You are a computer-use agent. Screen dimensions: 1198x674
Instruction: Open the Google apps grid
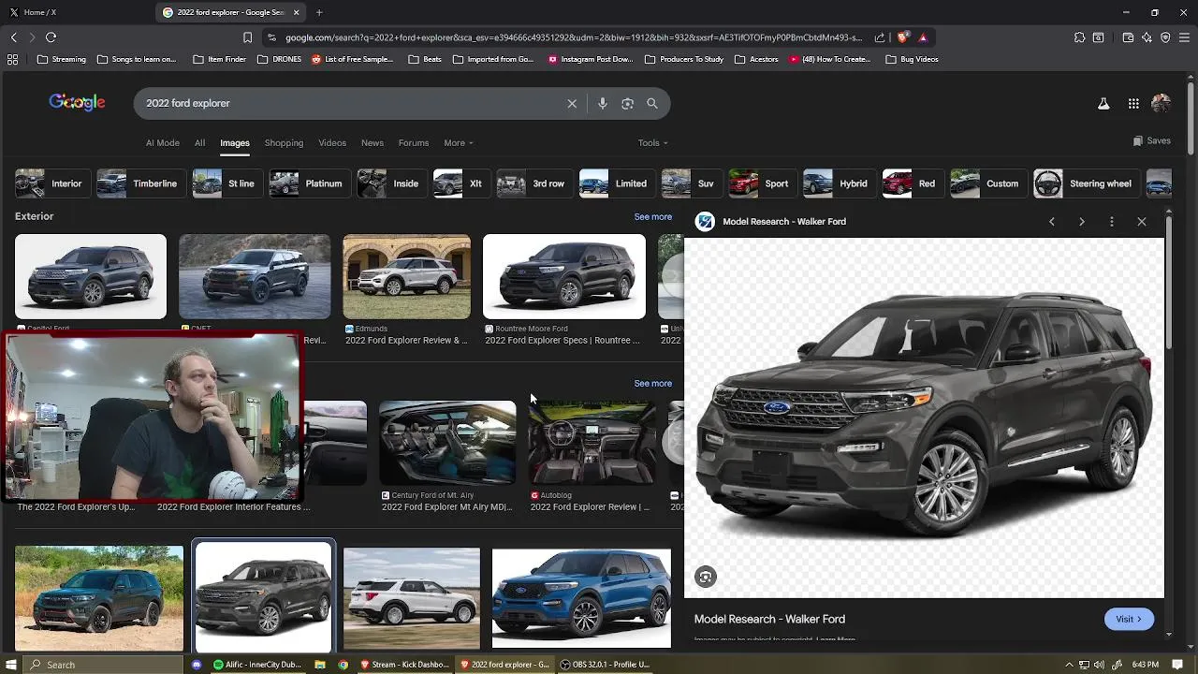tap(1133, 104)
